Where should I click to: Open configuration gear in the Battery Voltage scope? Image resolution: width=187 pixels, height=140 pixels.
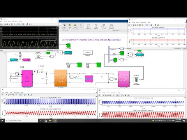point(129,25)
